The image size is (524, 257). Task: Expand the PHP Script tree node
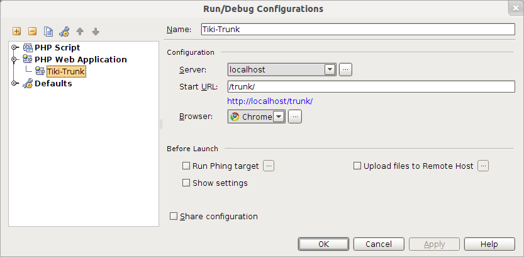[14, 47]
